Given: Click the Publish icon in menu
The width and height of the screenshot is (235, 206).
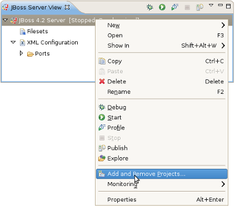Looking at the screenshot, I should 102,148.
